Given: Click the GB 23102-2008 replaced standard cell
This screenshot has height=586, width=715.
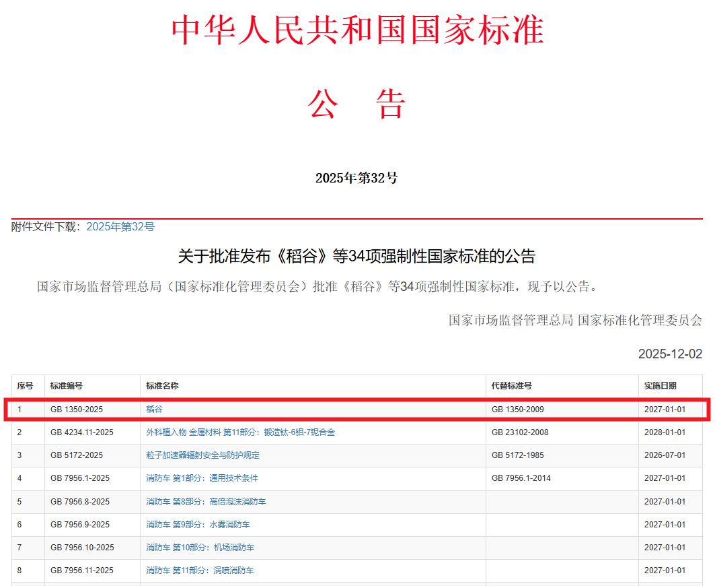Looking at the screenshot, I should click(x=520, y=432).
